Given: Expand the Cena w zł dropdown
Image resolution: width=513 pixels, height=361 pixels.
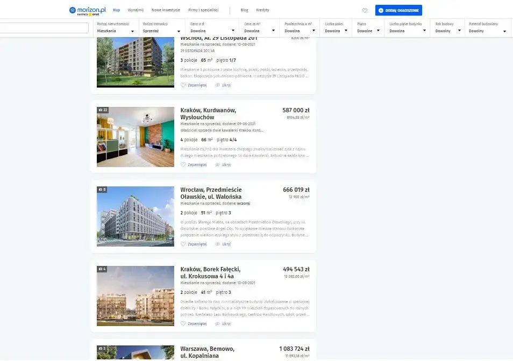Looking at the screenshot, I should point(212,28).
